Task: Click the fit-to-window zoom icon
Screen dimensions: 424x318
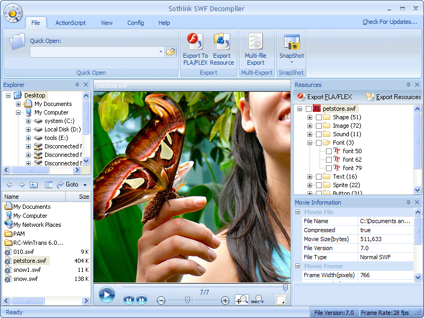Action: click(242, 300)
